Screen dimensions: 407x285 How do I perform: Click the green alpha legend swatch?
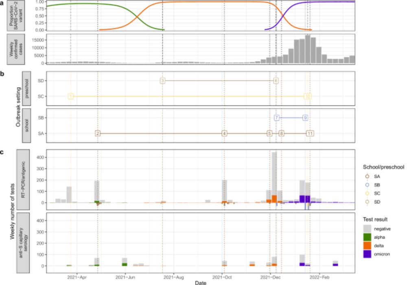367,237
